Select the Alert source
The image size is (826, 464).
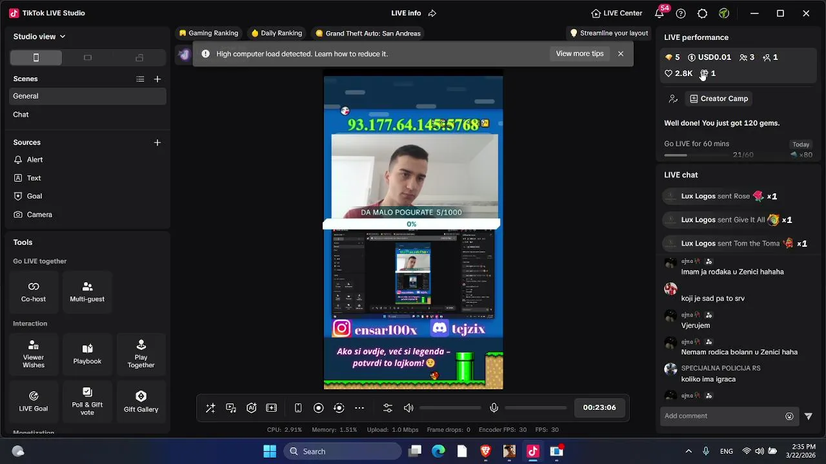(x=88, y=160)
